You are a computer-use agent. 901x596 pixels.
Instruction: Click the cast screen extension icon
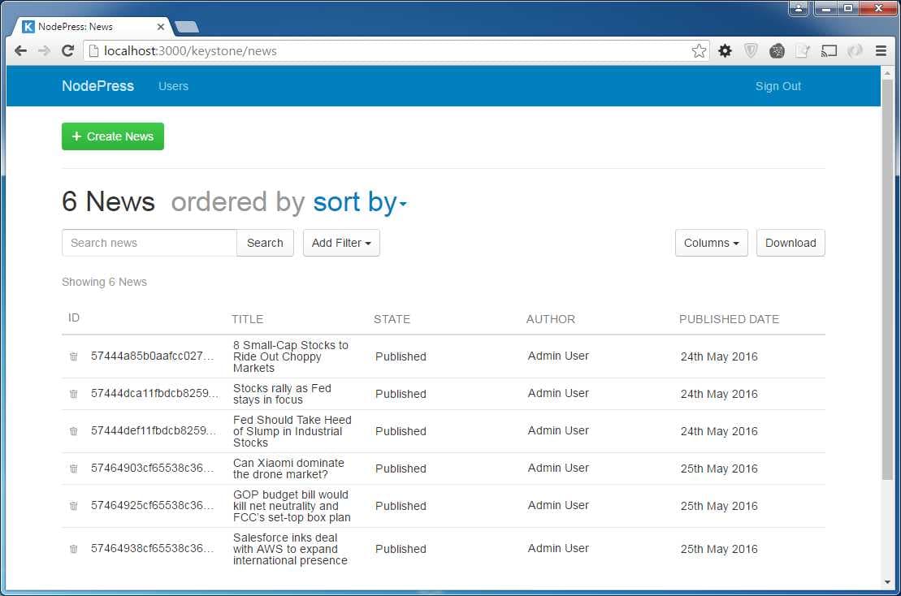click(x=829, y=51)
